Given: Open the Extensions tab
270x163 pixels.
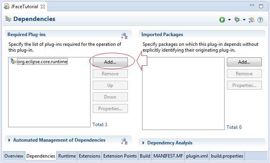Looking at the screenshot, I should (89, 156).
